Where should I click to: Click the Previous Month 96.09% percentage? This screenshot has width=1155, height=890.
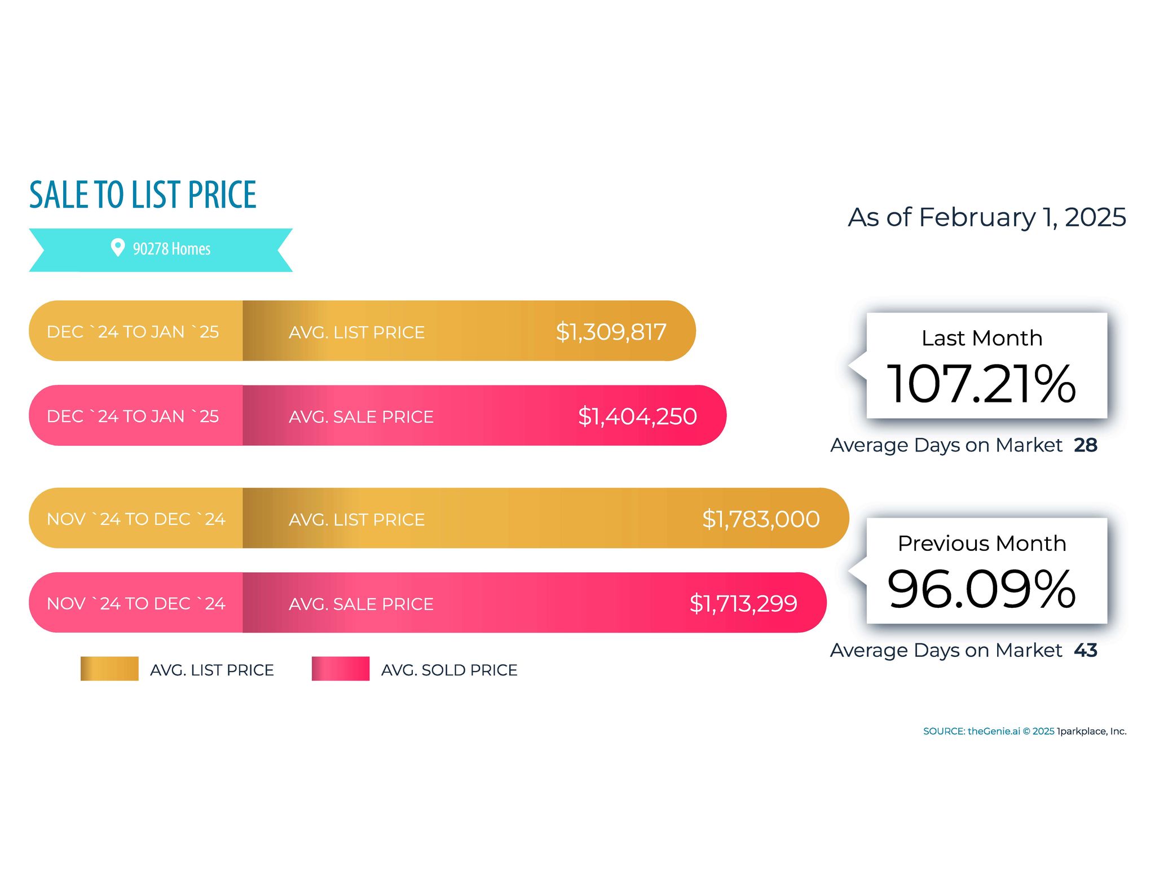(981, 589)
